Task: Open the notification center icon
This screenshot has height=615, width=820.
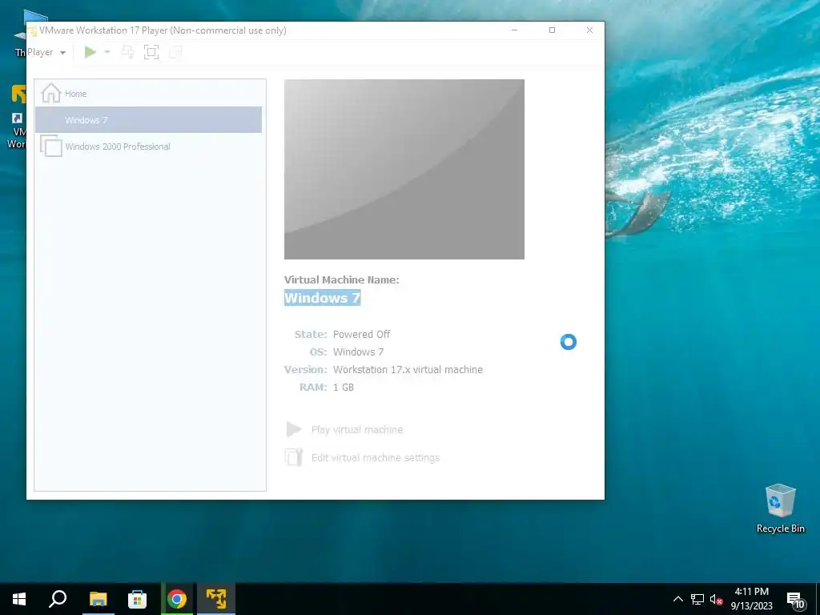Action: [795, 599]
